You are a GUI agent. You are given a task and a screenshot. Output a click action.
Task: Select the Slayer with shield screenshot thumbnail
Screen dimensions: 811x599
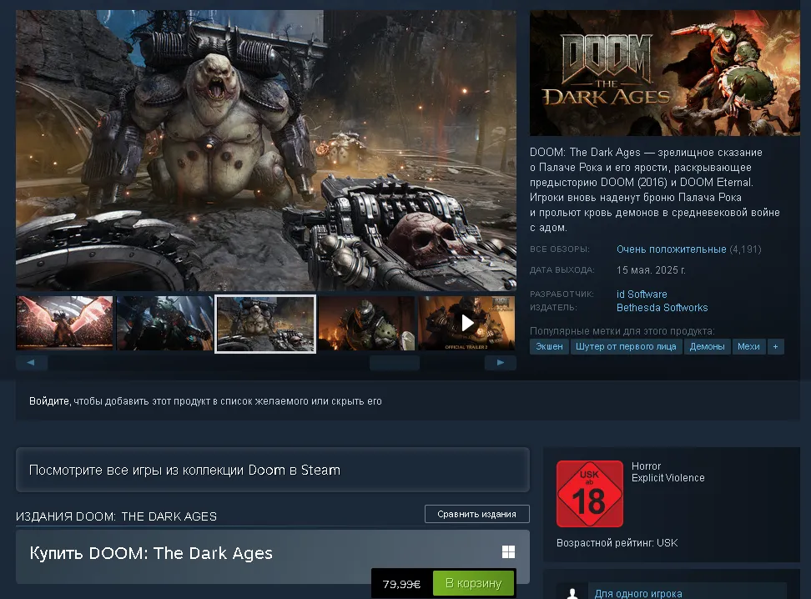point(366,324)
